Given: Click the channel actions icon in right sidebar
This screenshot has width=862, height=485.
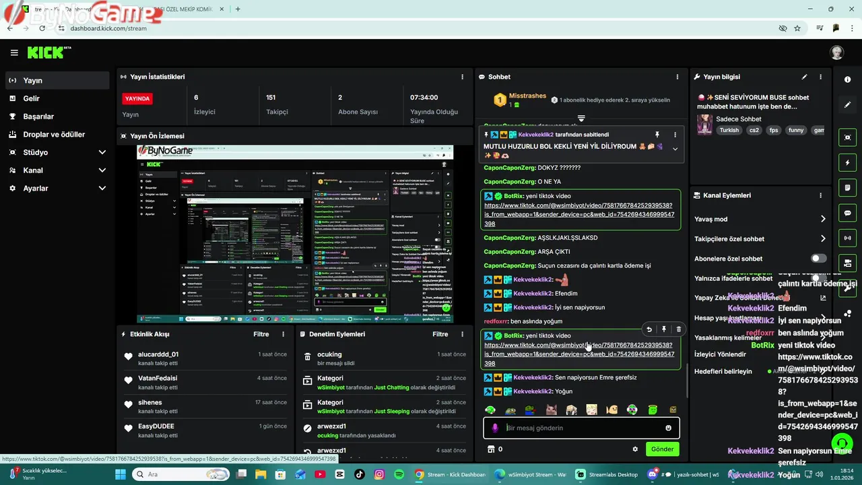Looking at the screenshot, I should click(x=847, y=263).
